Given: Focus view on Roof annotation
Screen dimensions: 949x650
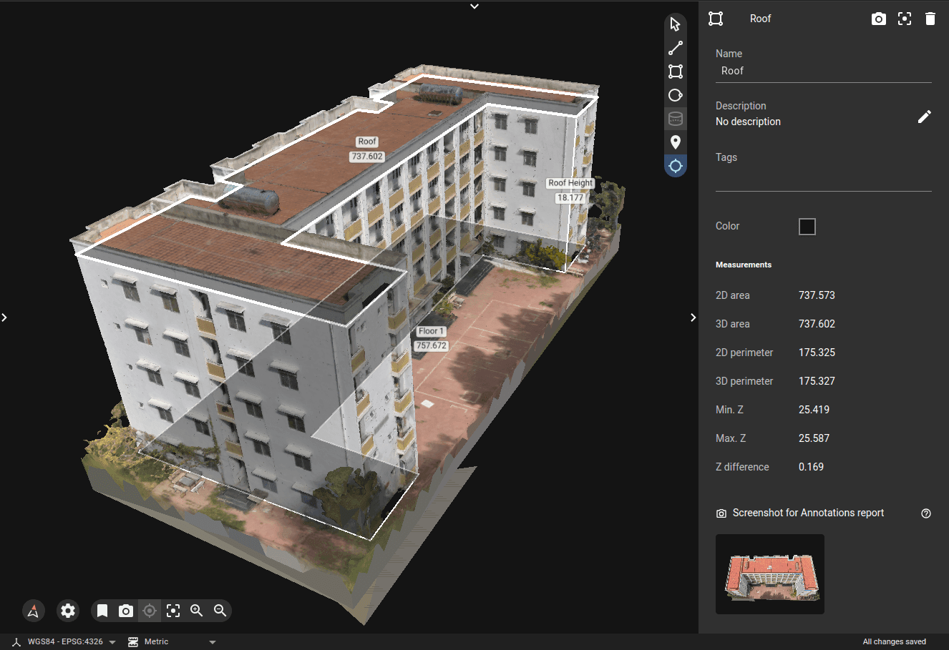Looking at the screenshot, I should click(x=905, y=19).
